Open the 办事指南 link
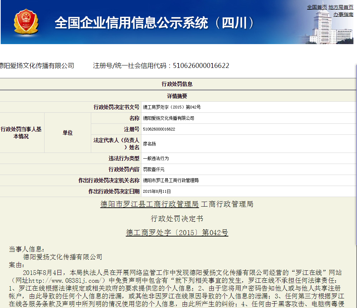 pyautogui.click(x=343, y=14)
